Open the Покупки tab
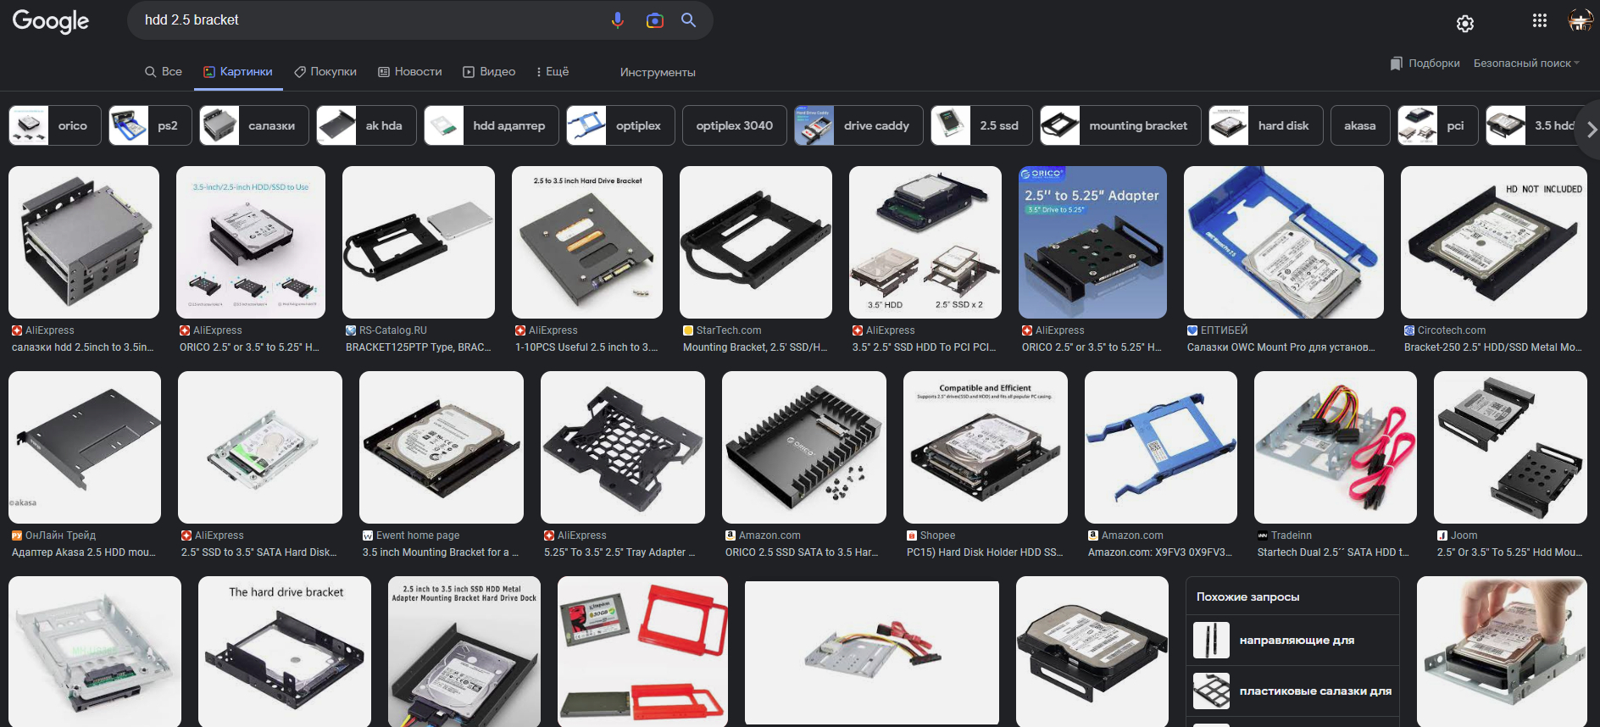Viewport: 1600px width, 727px height. coord(325,72)
